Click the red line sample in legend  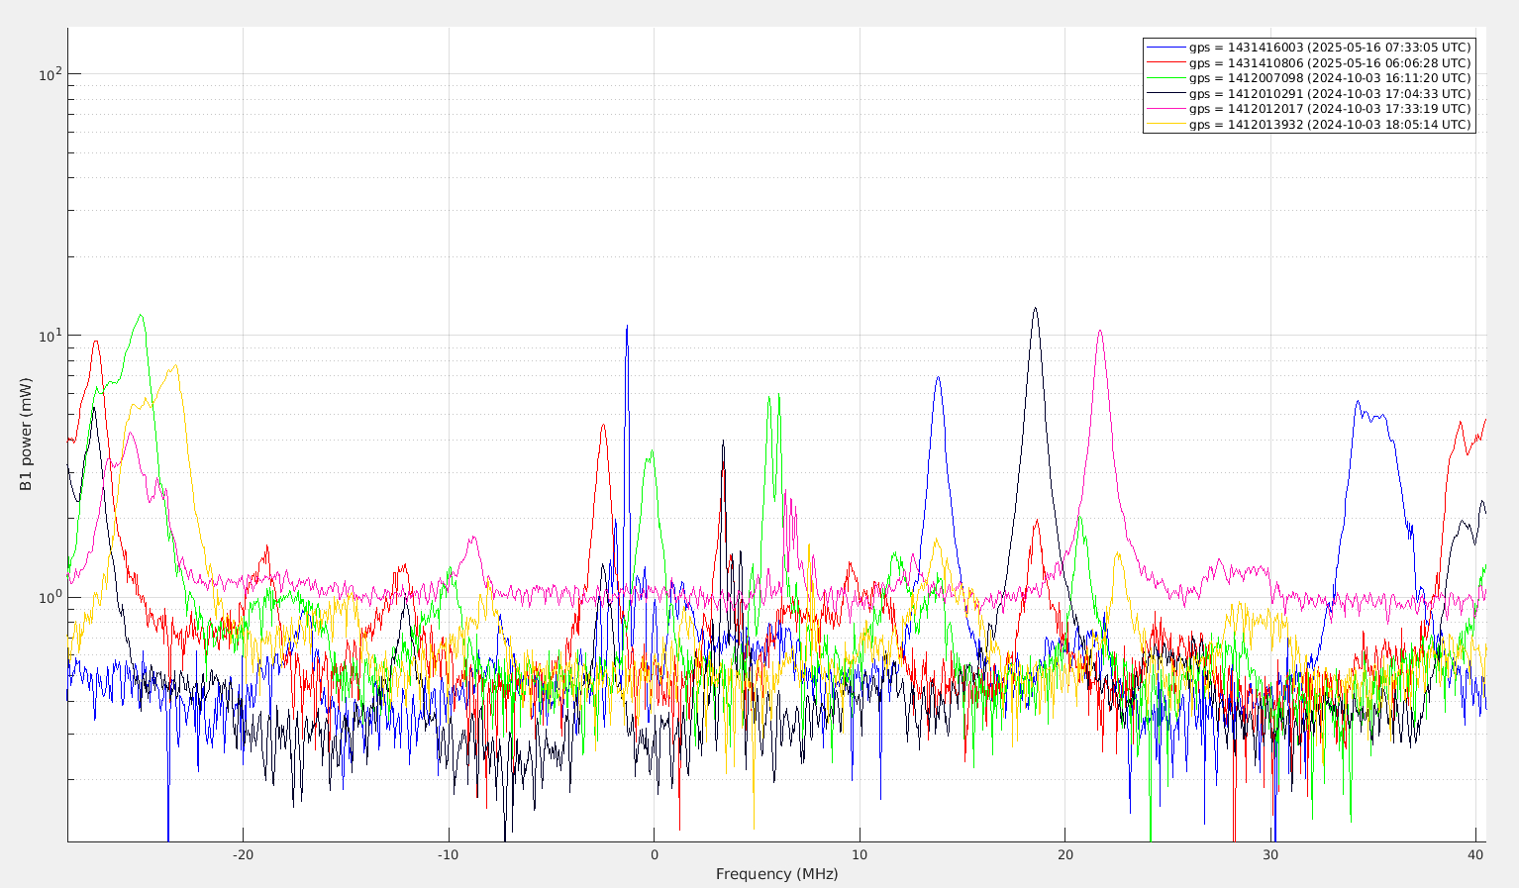(1166, 62)
